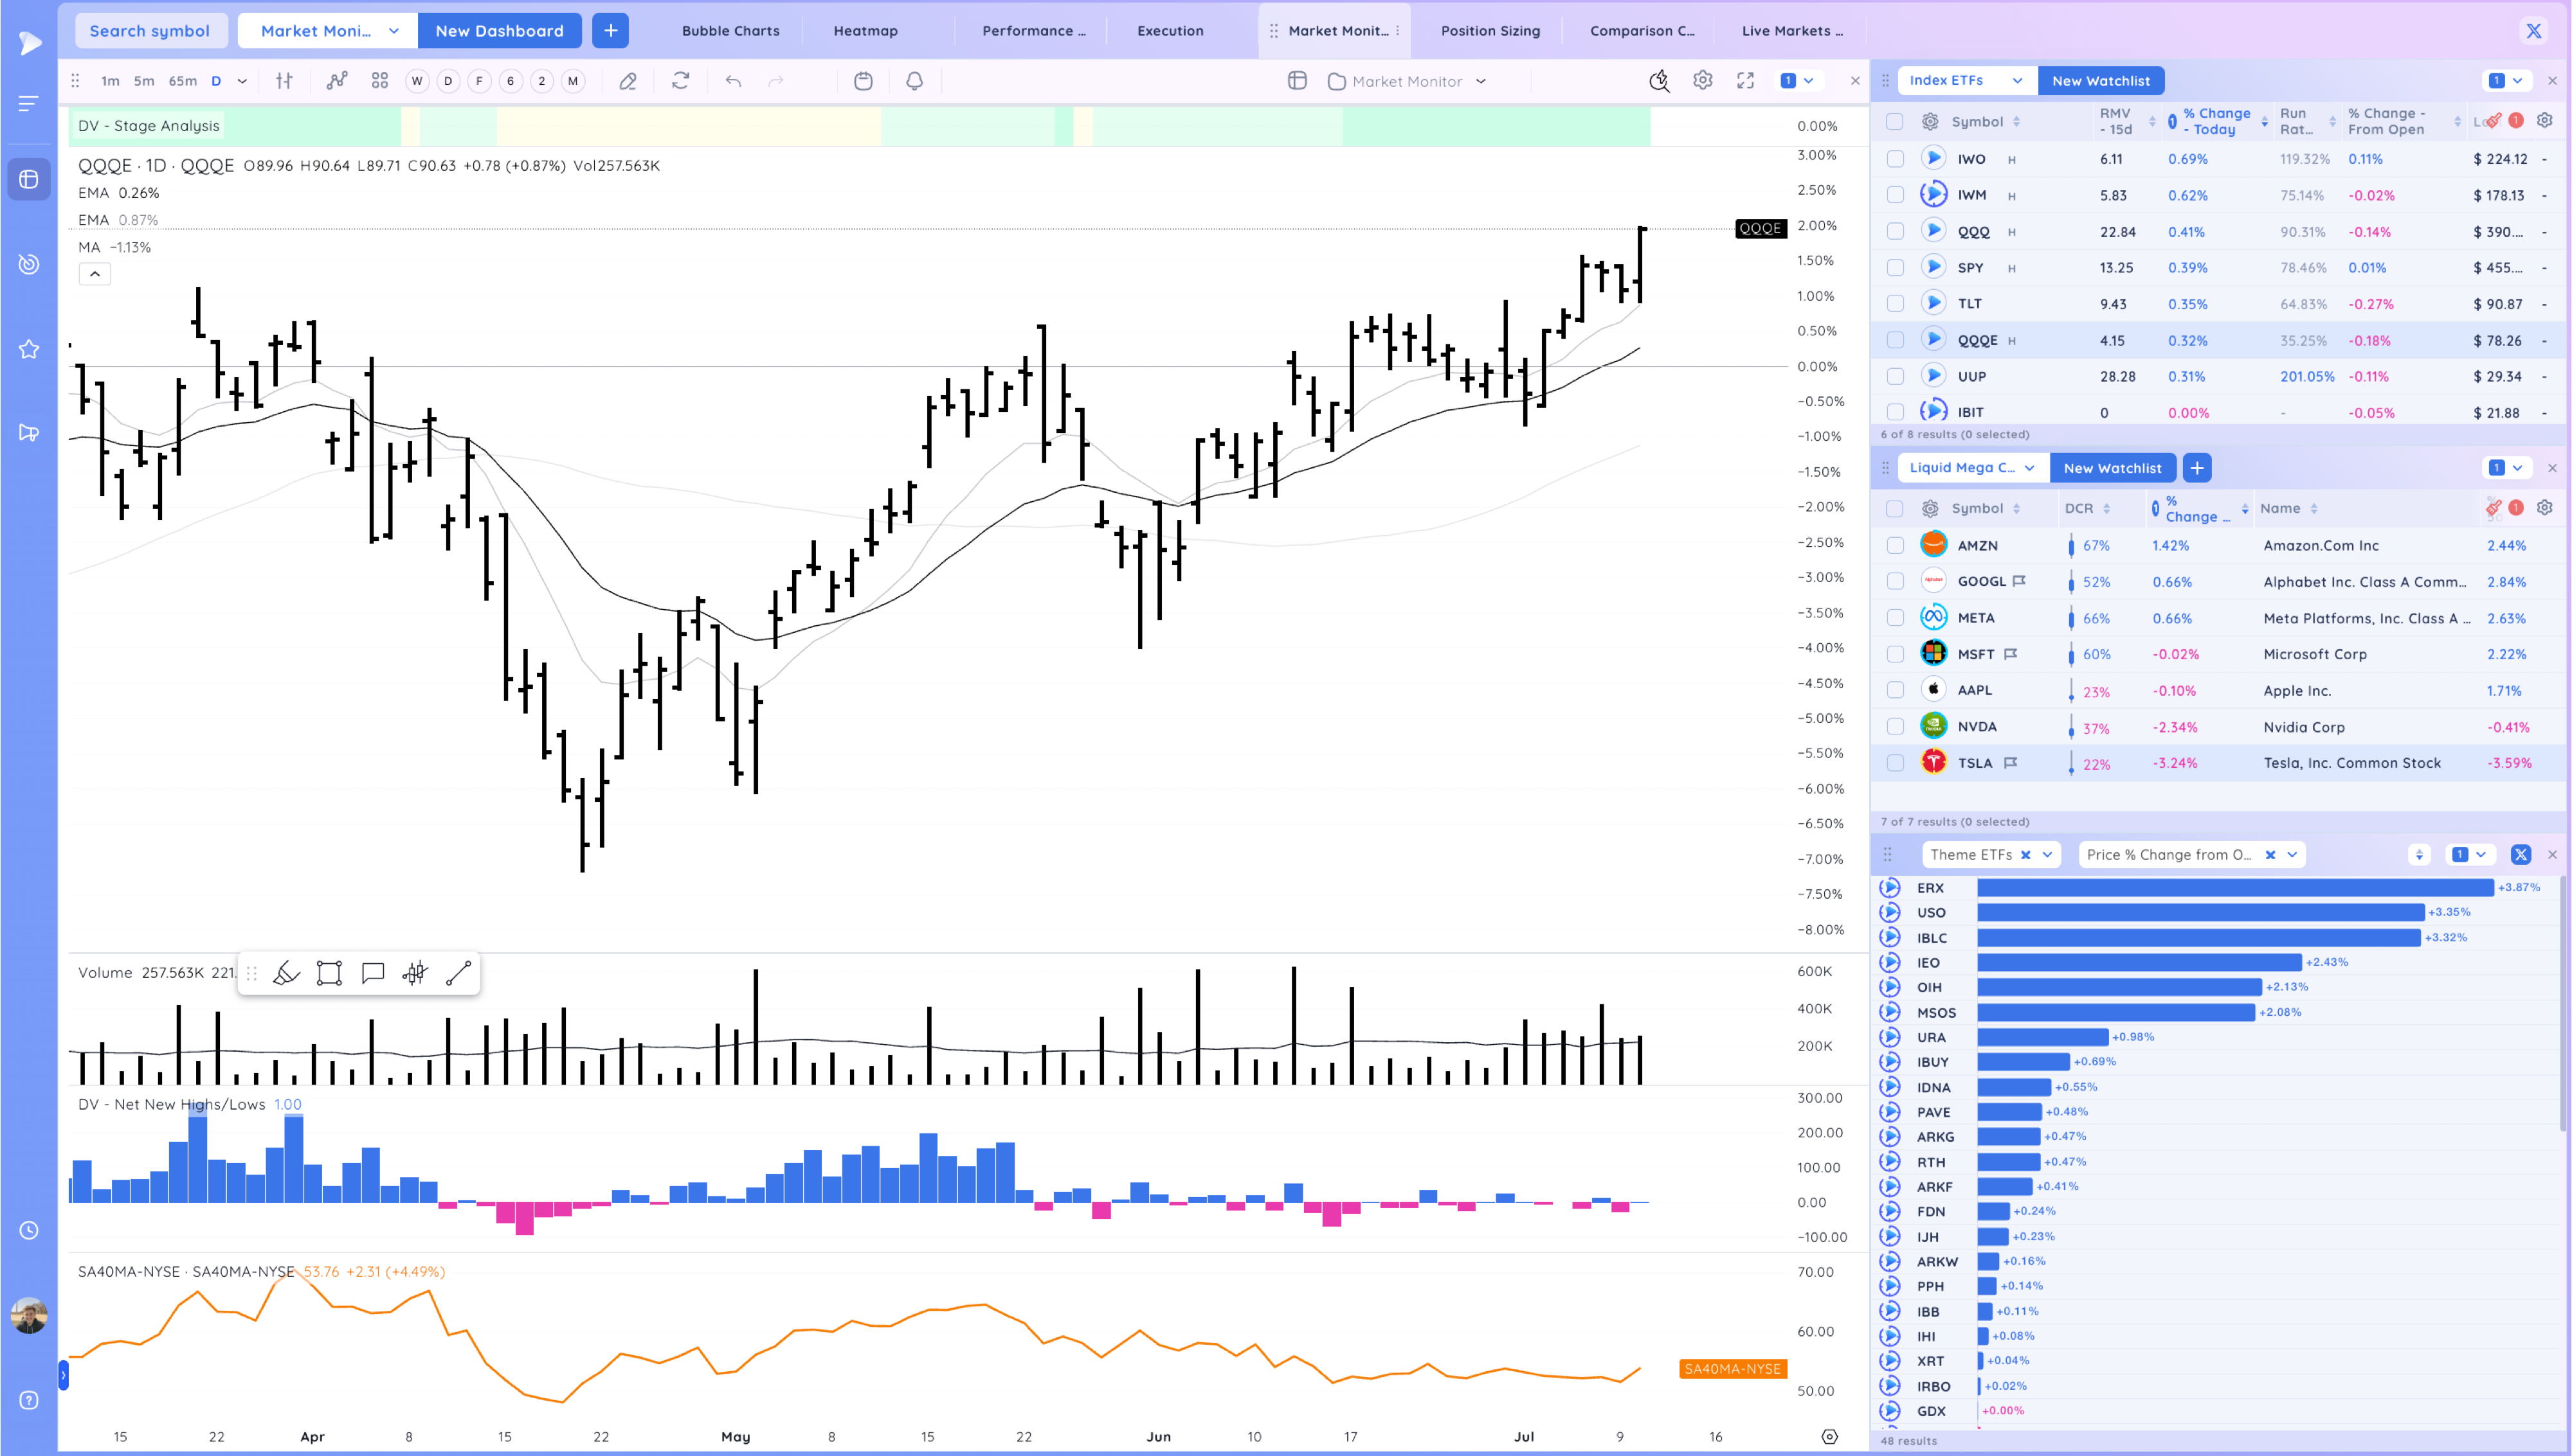Click the Search symbol field
Viewport: 2572px width, 1456px height.
pos(150,31)
